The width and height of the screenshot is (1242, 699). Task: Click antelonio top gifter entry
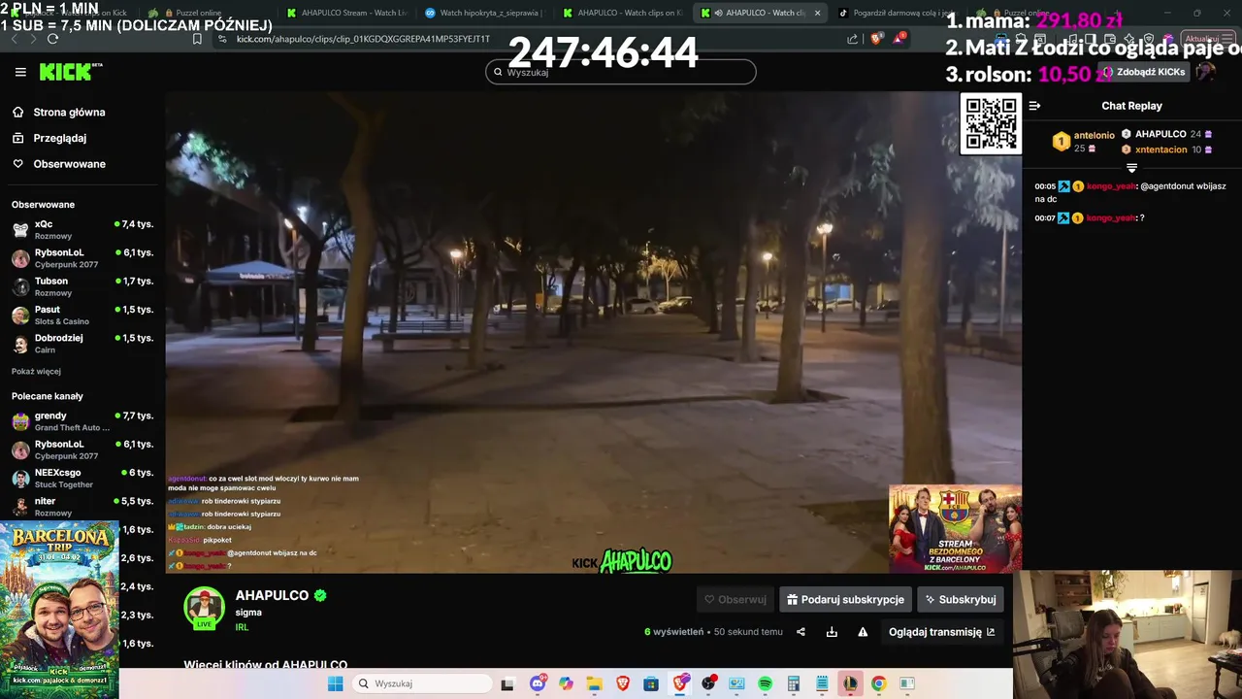coord(1084,142)
